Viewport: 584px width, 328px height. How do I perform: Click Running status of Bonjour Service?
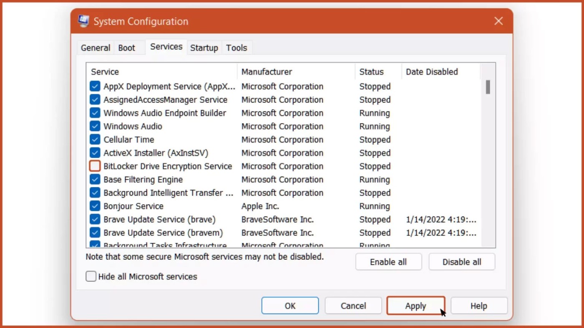pos(375,206)
